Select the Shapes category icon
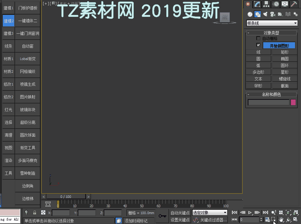This screenshot has height=224, width=301. click(257, 14)
